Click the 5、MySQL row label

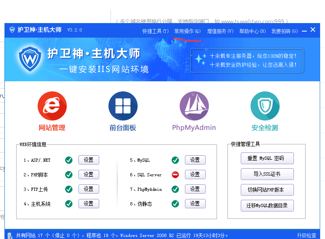point(140,160)
